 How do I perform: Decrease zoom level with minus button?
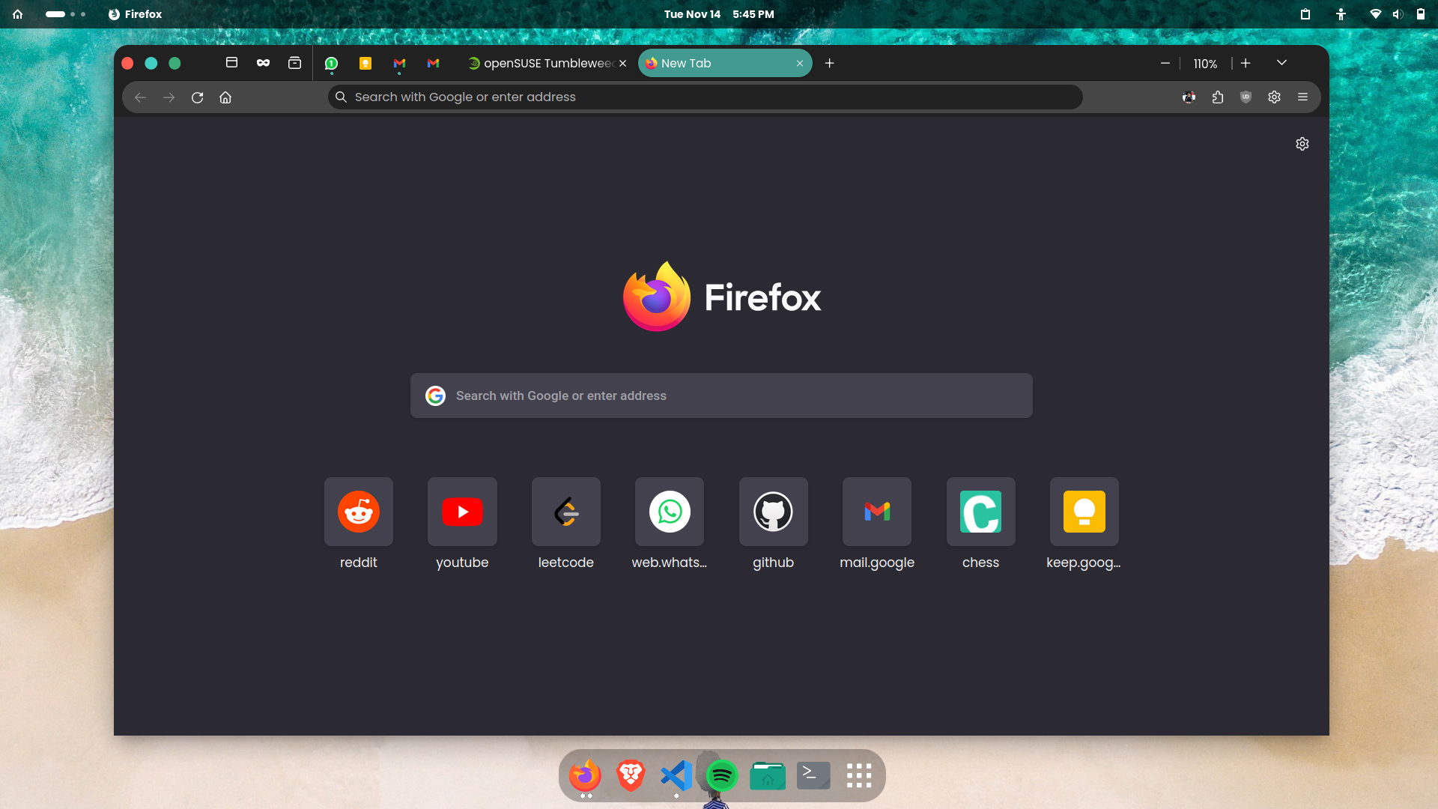point(1165,64)
